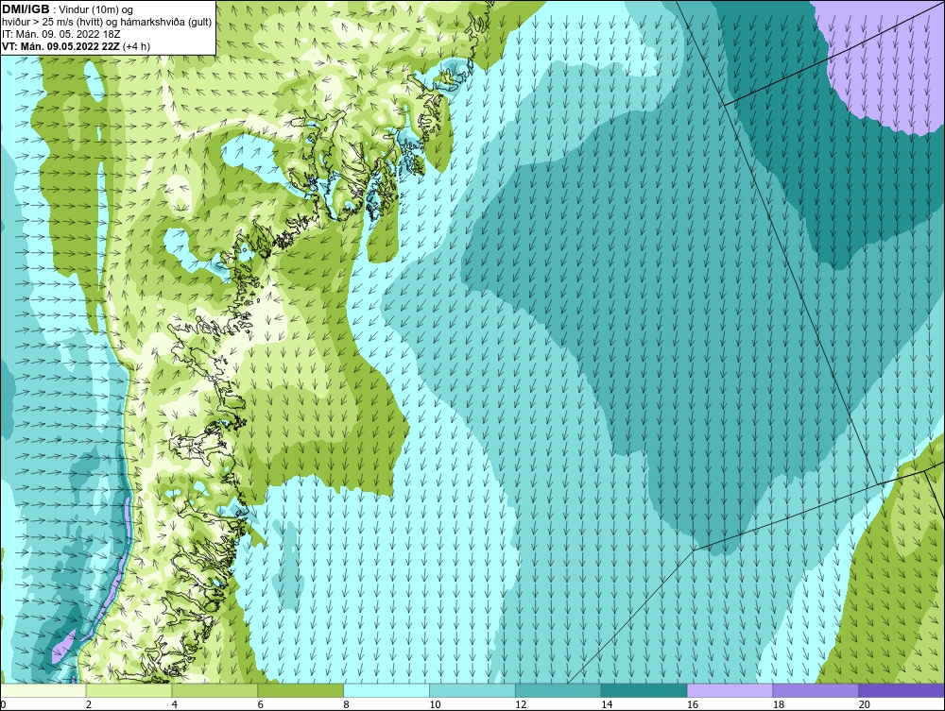Click the legend label "8"

point(346,704)
